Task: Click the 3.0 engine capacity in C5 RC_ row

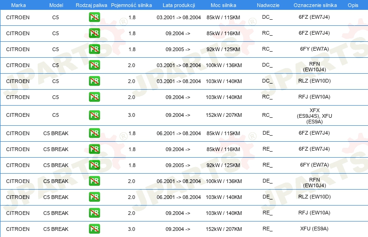Action: click(131, 115)
